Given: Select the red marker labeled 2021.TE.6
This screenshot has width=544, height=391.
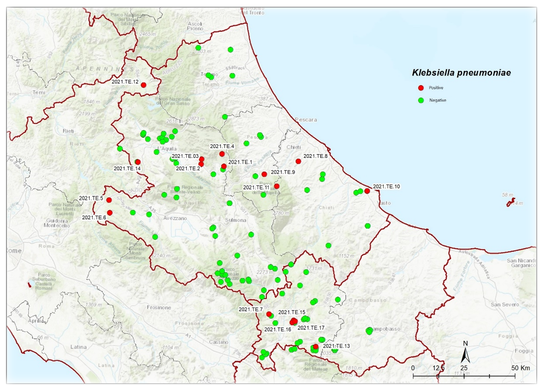Looking at the screenshot, I should [110, 212].
